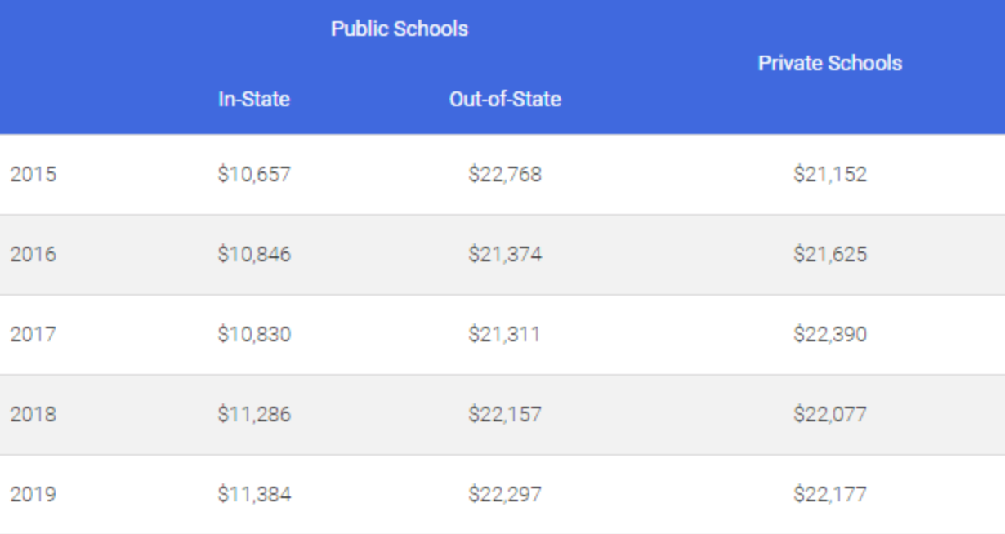Click the Private Schools column header
Screen dimensions: 1005x534
(829, 64)
